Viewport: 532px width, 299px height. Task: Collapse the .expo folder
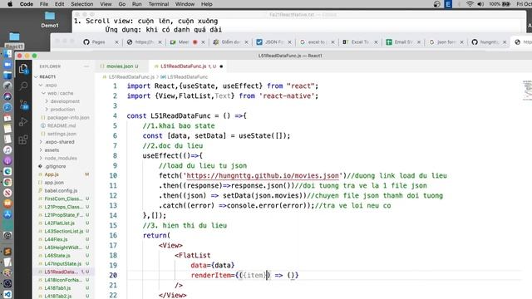(x=41, y=85)
